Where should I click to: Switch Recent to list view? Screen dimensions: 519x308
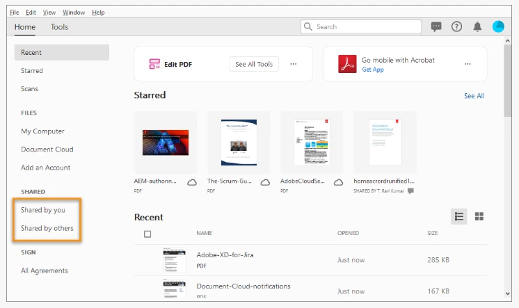tap(458, 216)
